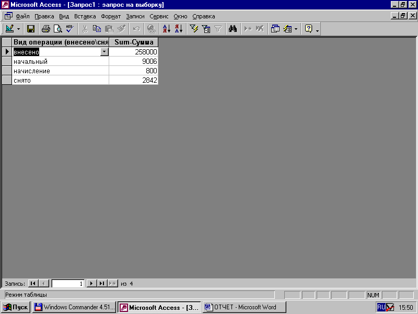418x314 pixels.
Task: Click the Office Assistant help icon
Action: coord(308,29)
